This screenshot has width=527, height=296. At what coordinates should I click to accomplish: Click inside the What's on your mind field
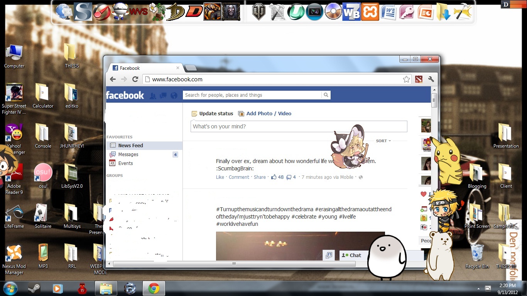270,126
